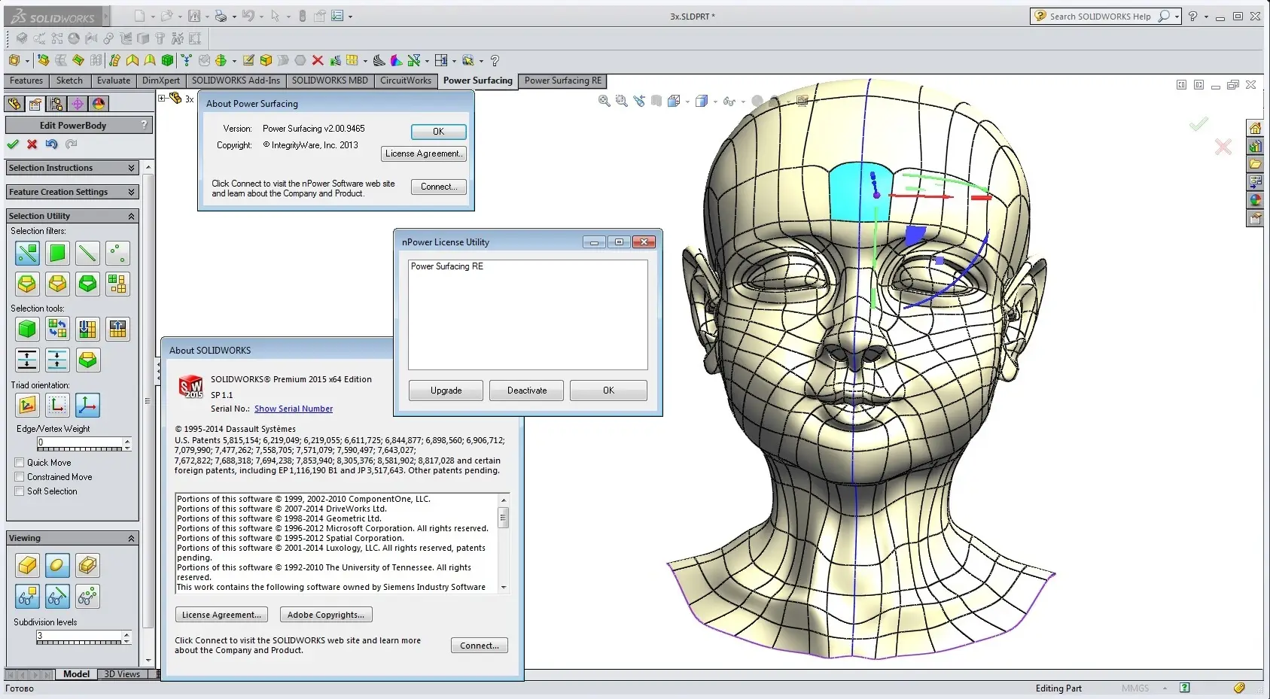Image resolution: width=1270 pixels, height=699 pixels.
Task: Open the search options dropdown arrow
Action: [1177, 17]
